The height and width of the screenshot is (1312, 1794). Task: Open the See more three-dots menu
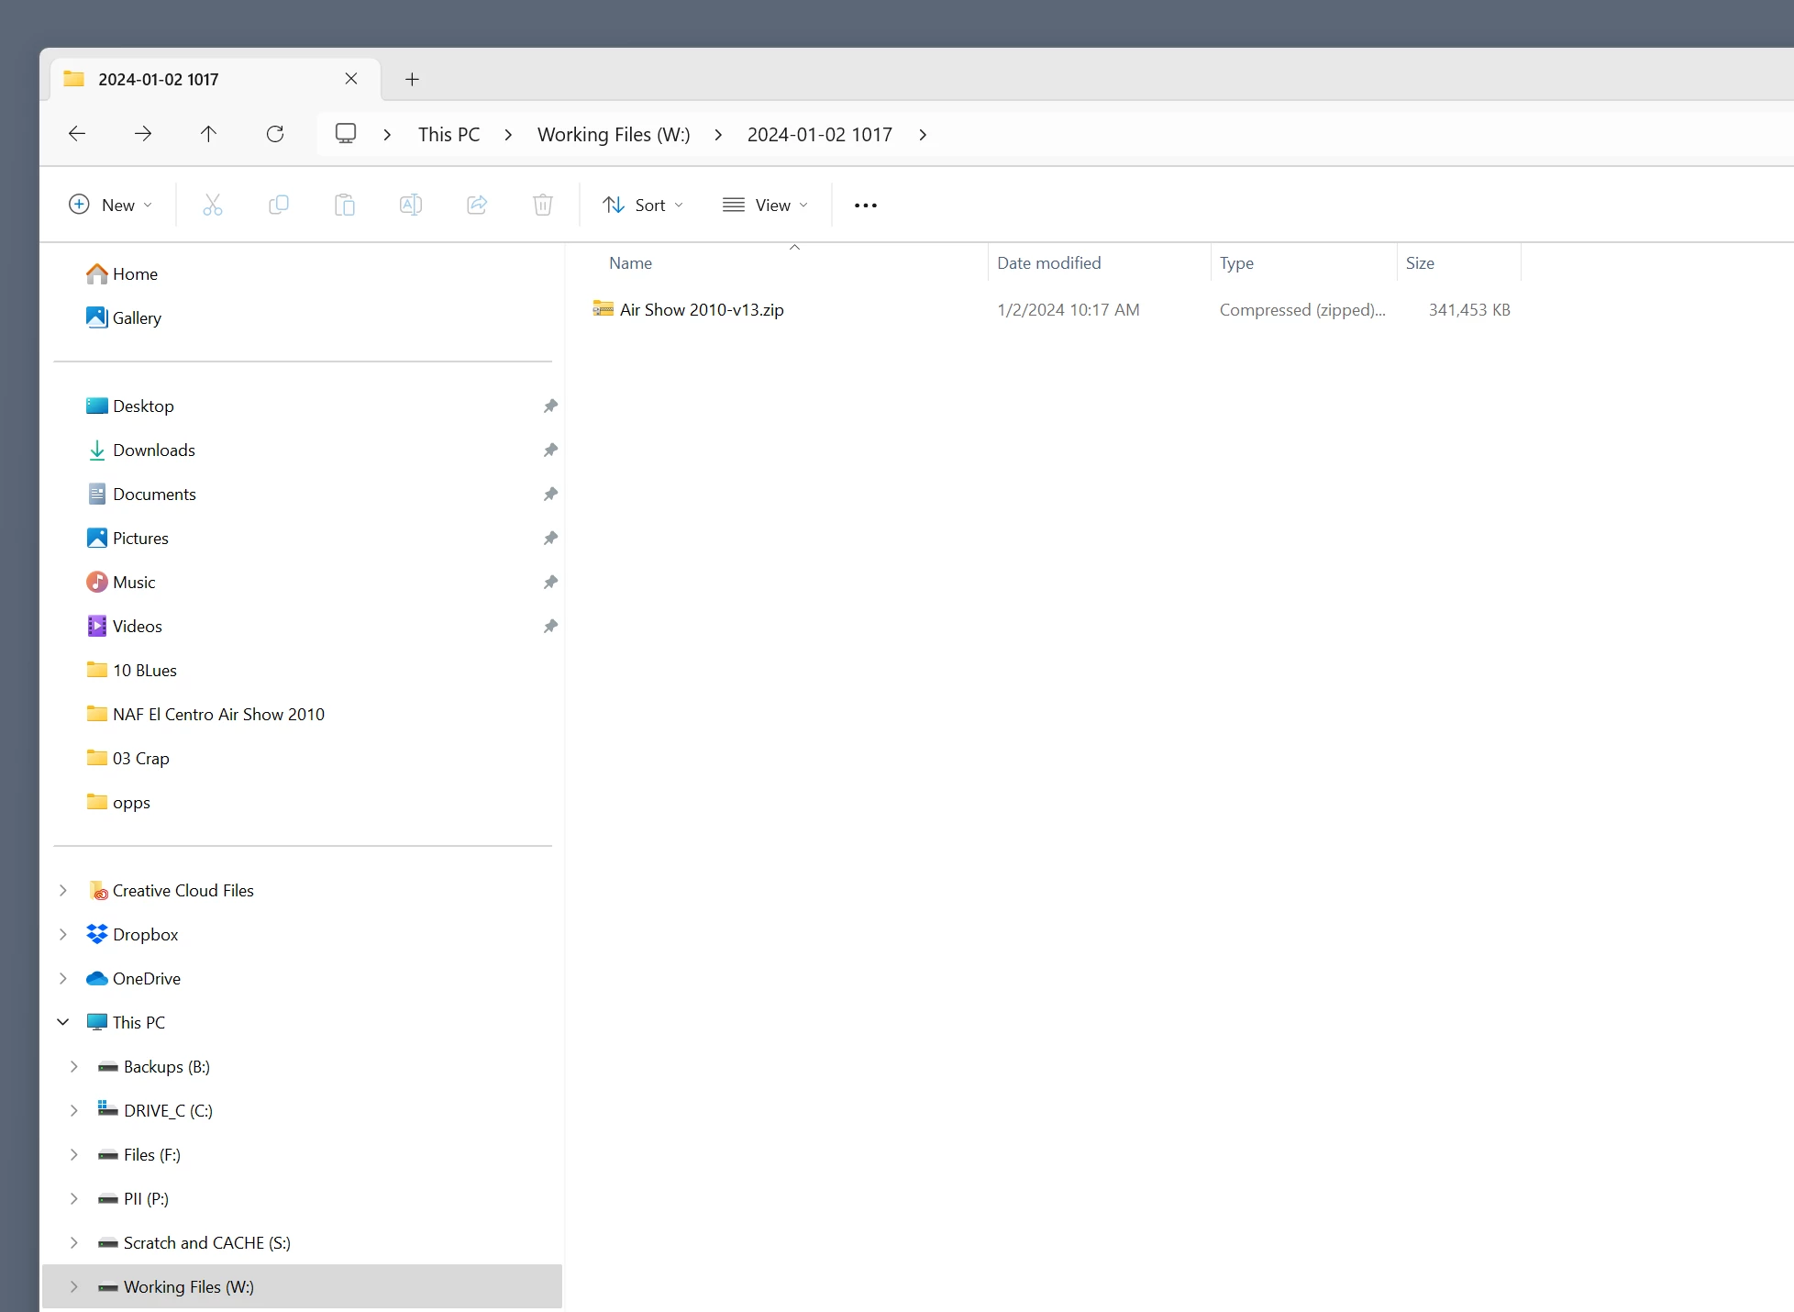[866, 205]
